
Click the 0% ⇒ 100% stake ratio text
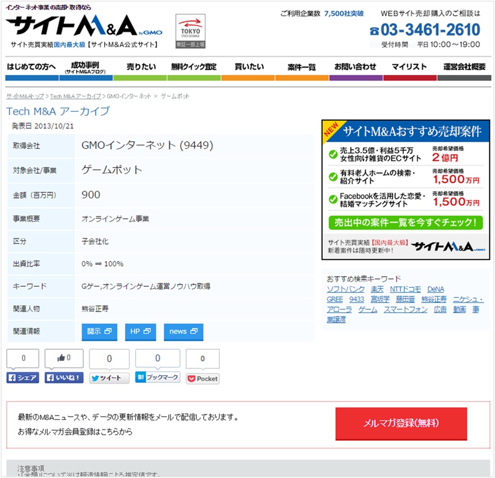pos(102,264)
